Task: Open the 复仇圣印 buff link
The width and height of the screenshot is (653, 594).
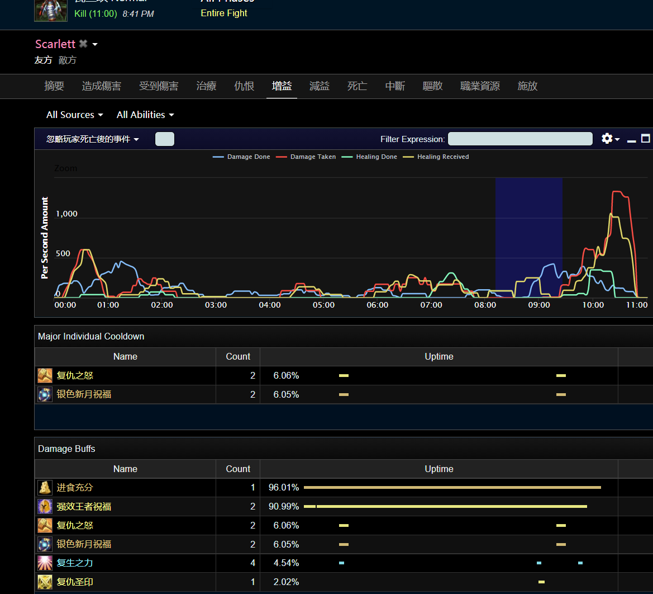Action: click(75, 582)
